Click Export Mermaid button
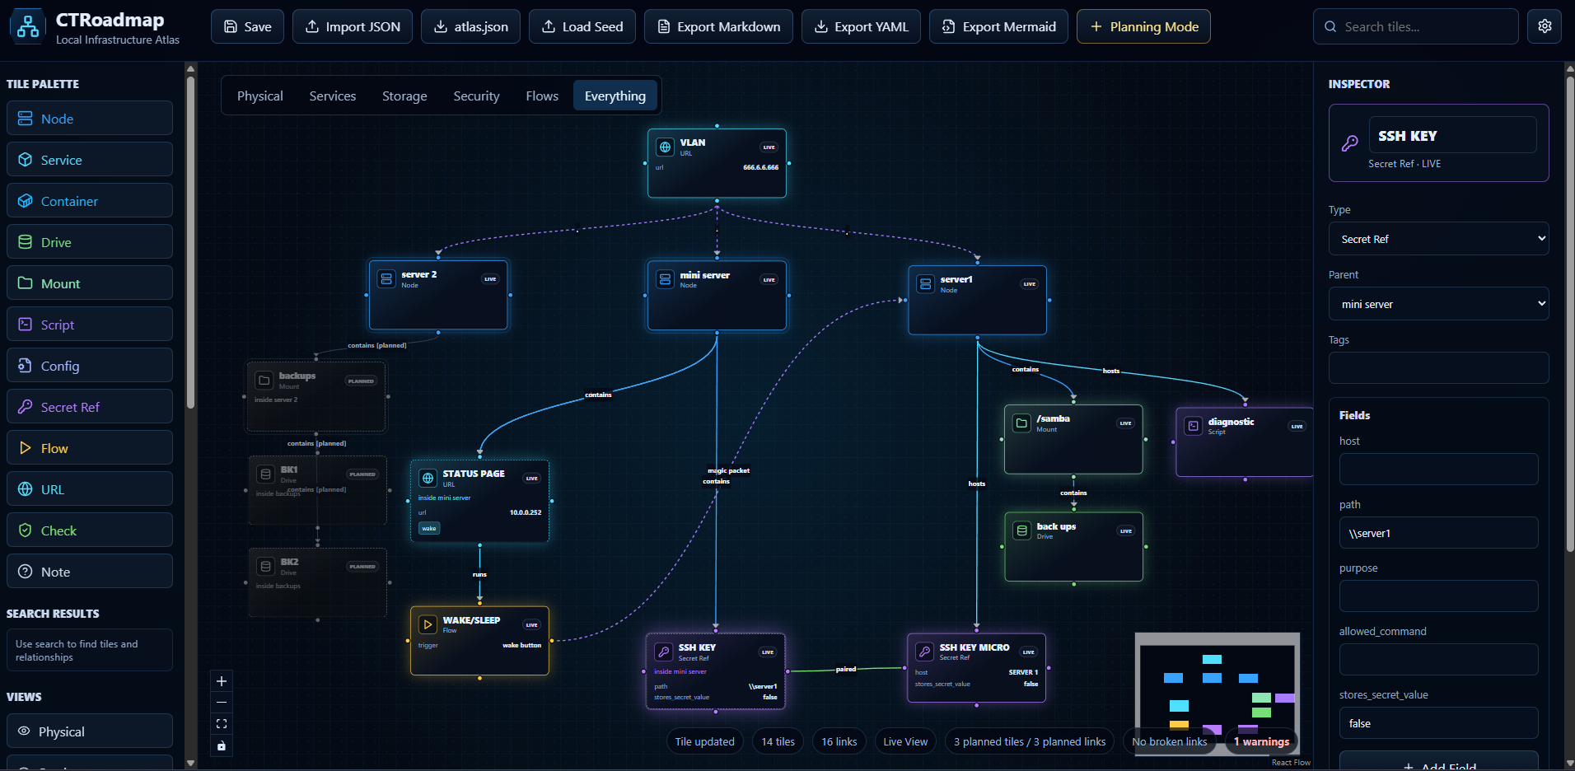The width and height of the screenshot is (1575, 771). [x=998, y=26]
